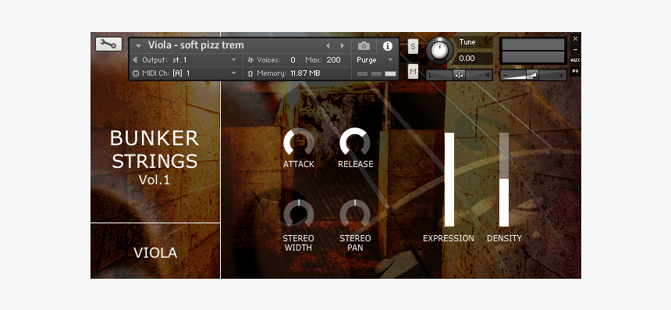Close the instrument with the X button
Viewport: 671px width, 310px height.
tap(575, 39)
